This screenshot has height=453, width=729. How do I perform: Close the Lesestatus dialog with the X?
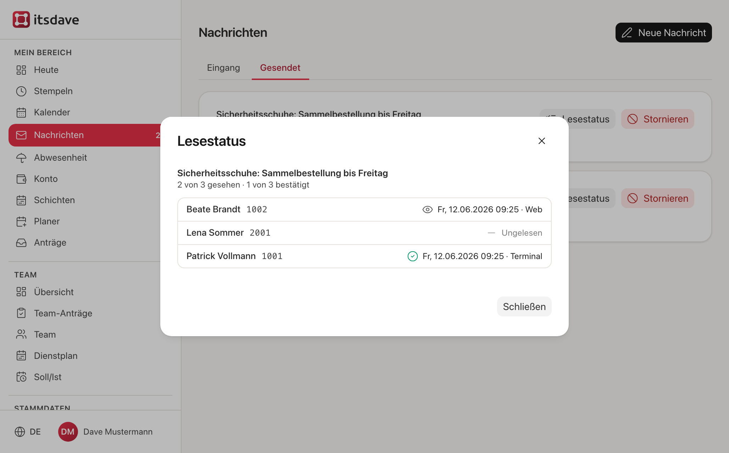point(541,141)
